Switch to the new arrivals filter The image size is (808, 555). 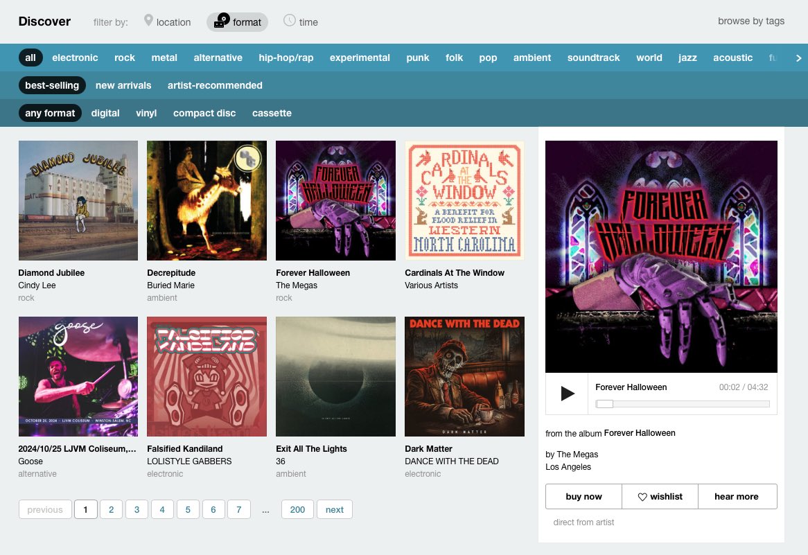pyautogui.click(x=123, y=85)
